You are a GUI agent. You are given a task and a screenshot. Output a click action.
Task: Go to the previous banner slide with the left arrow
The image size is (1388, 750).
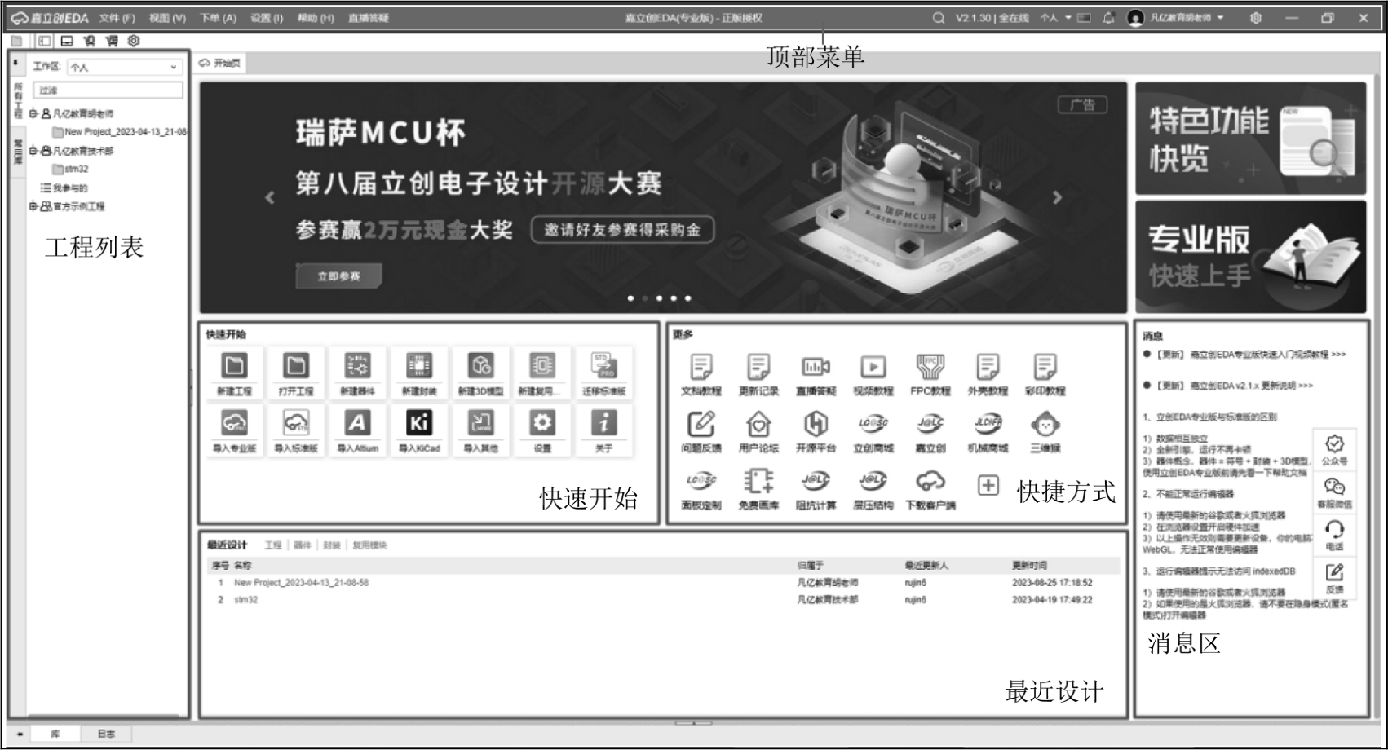pyautogui.click(x=270, y=197)
